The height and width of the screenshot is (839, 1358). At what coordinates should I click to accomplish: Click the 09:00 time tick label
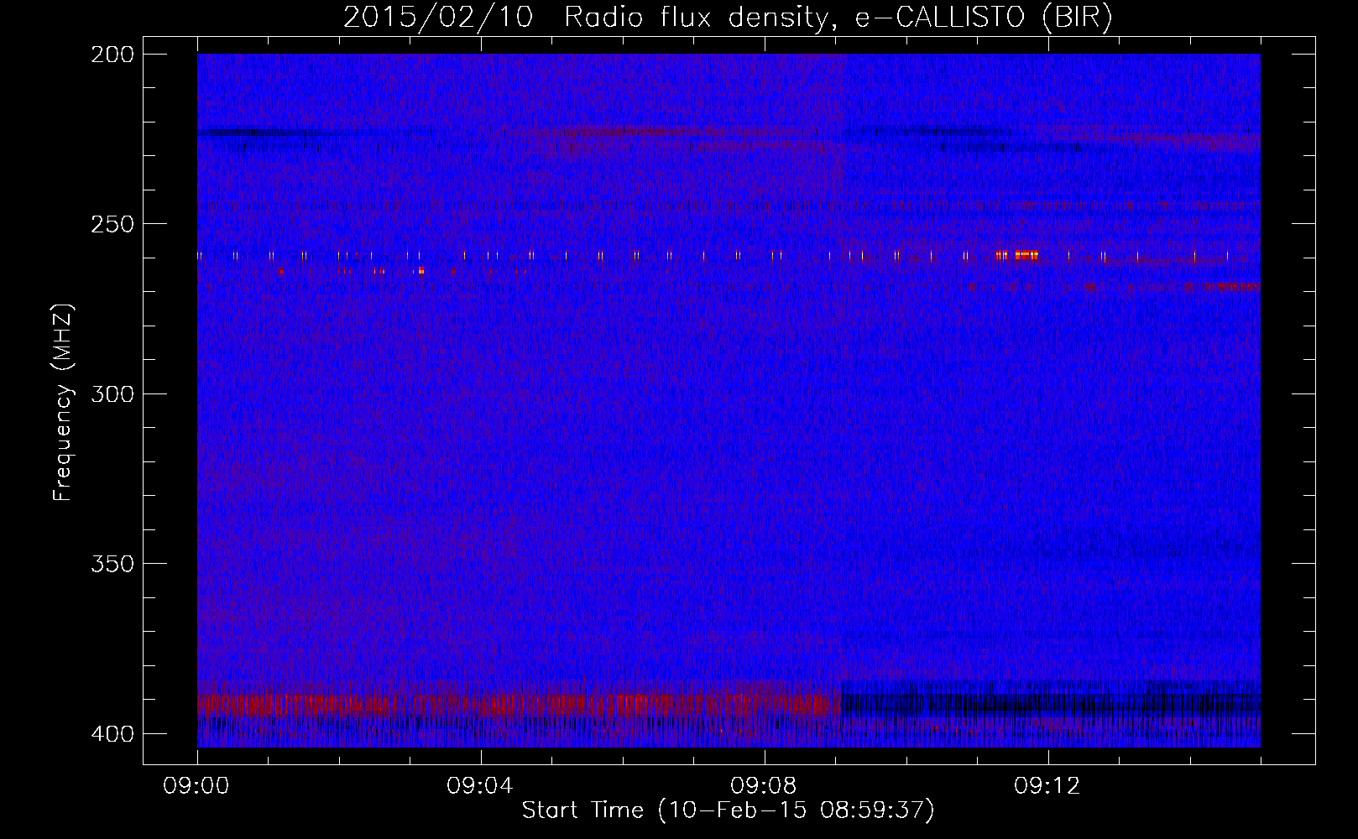[196, 786]
